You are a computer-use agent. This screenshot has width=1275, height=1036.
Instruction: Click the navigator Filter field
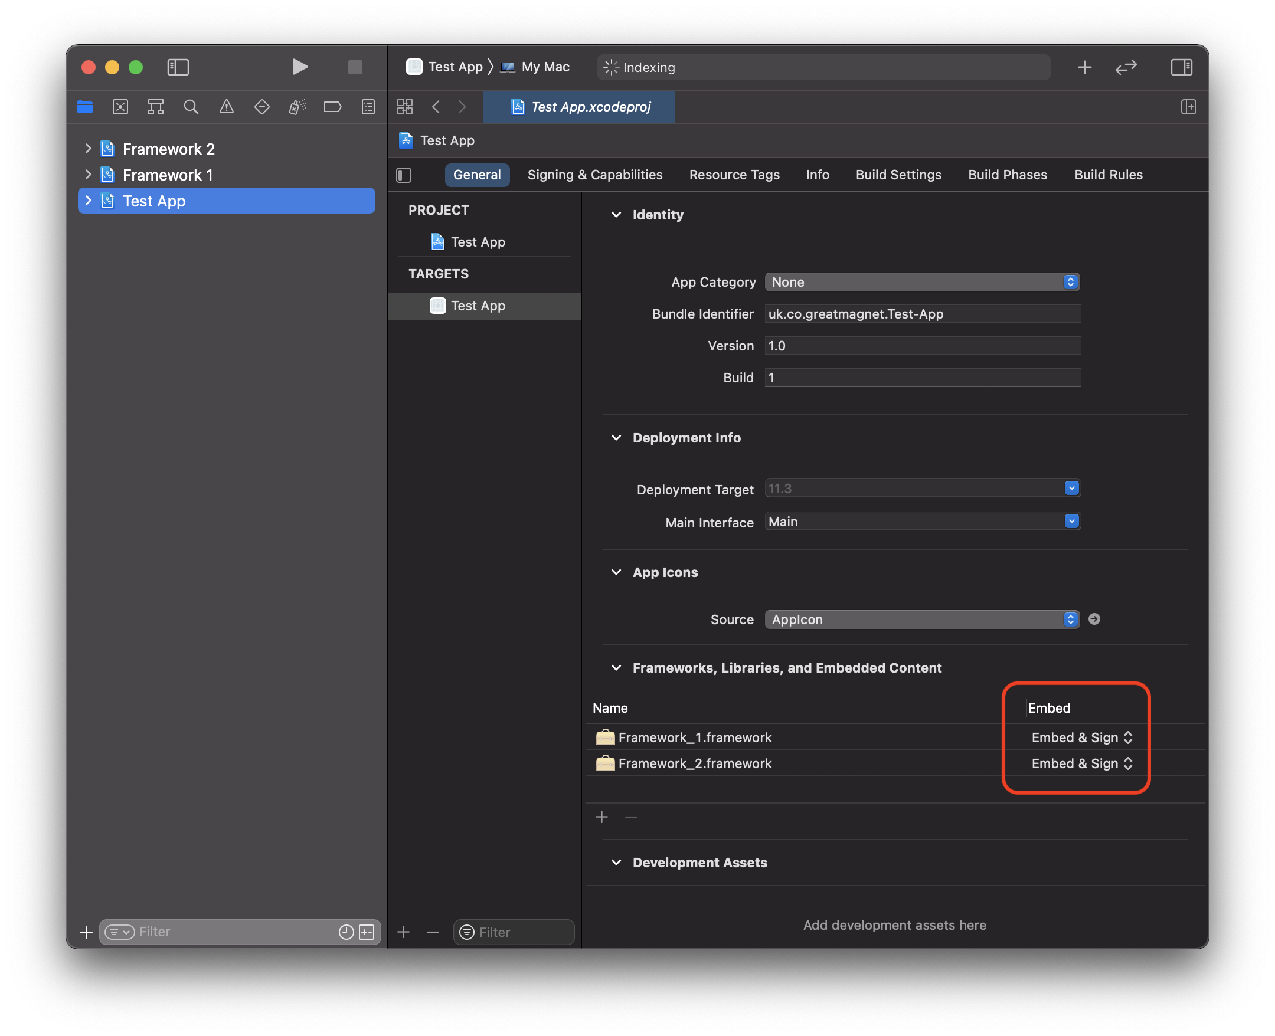pyautogui.click(x=240, y=932)
